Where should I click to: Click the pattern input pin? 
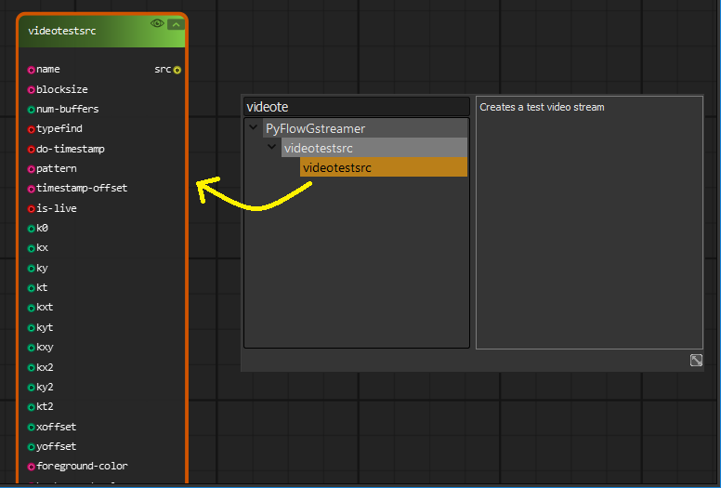pyautogui.click(x=32, y=169)
